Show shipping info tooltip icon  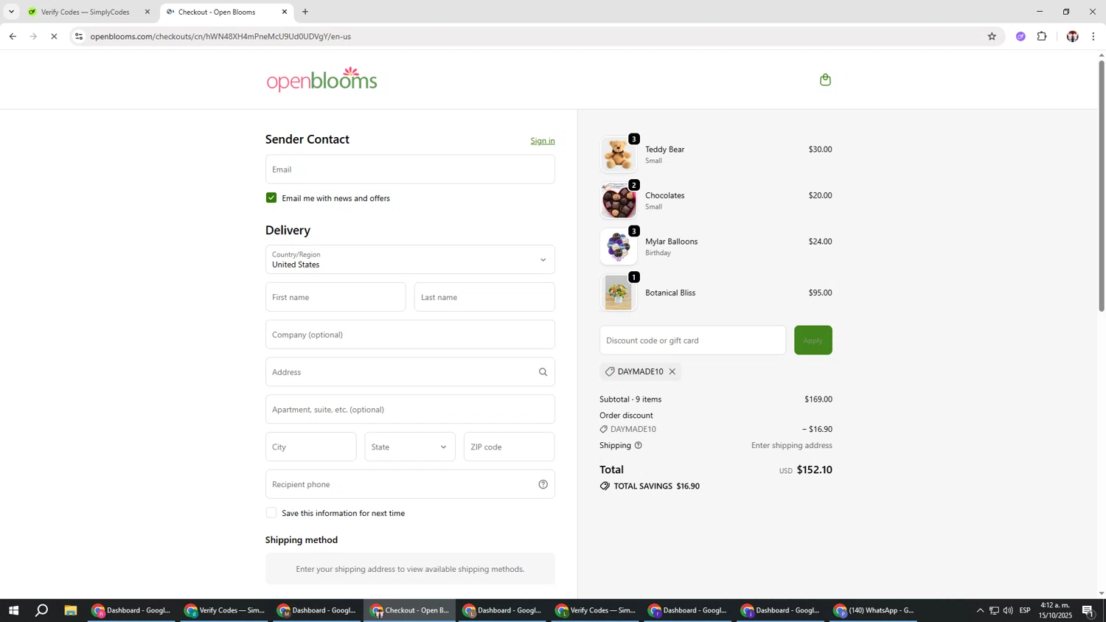639,445
